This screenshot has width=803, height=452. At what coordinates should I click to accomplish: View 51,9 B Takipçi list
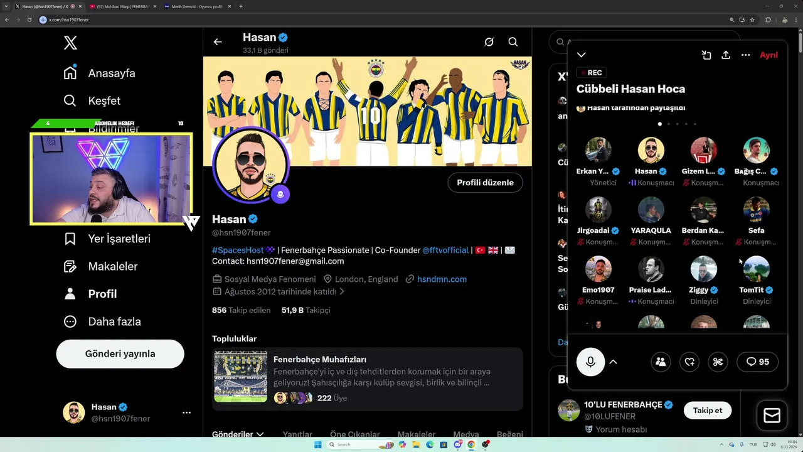click(x=306, y=310)
